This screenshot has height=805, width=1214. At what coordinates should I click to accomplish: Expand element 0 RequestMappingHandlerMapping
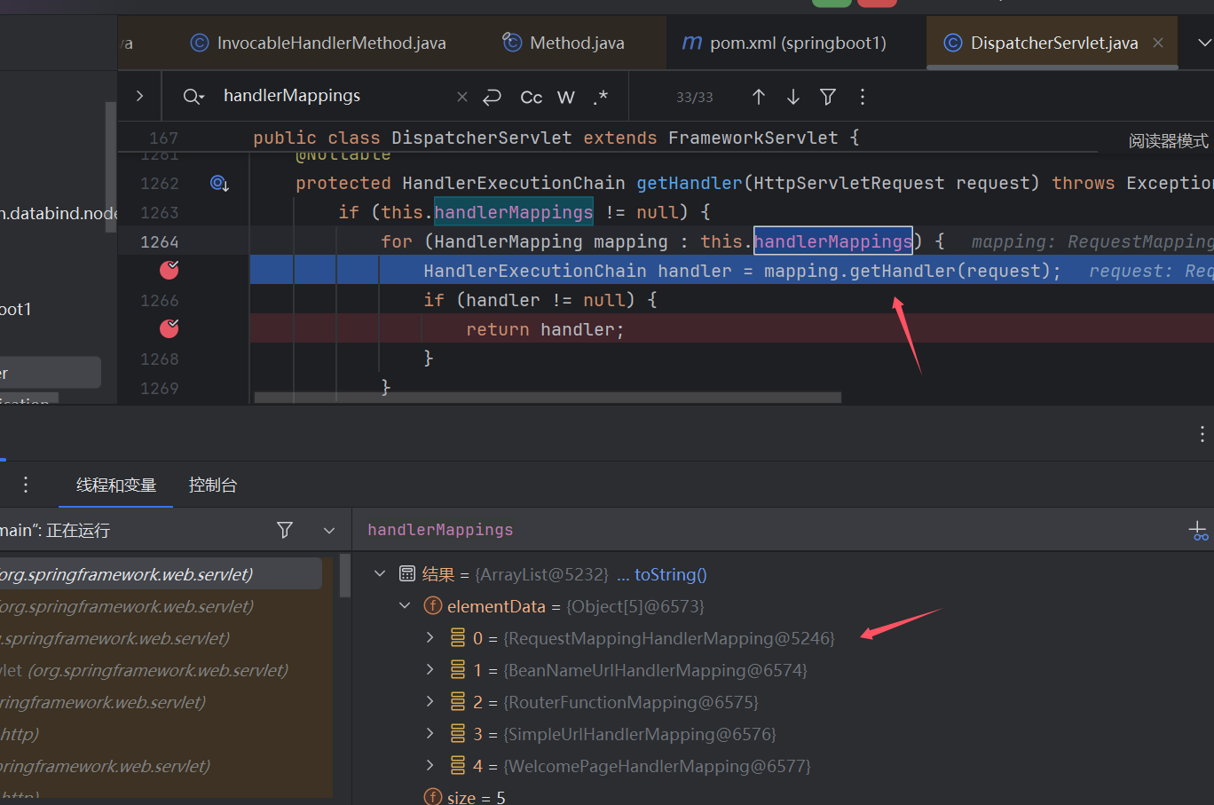(x=430, y=638)
